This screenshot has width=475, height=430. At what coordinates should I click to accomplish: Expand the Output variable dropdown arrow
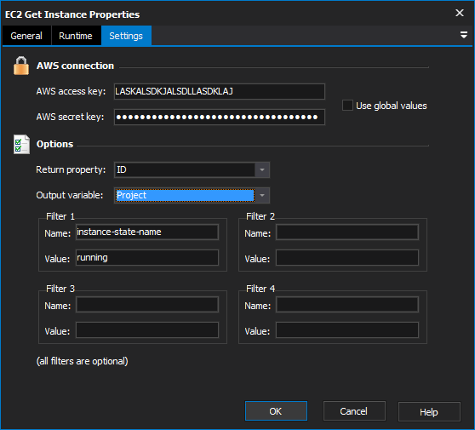[262, 195]
